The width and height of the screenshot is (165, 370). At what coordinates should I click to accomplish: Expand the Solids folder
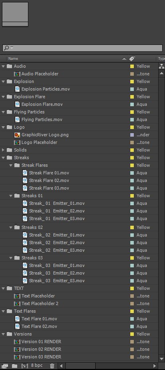point(3,150)
